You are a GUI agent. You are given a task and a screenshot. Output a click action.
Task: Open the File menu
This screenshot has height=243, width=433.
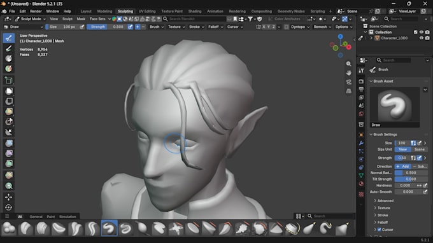[12, 11]
